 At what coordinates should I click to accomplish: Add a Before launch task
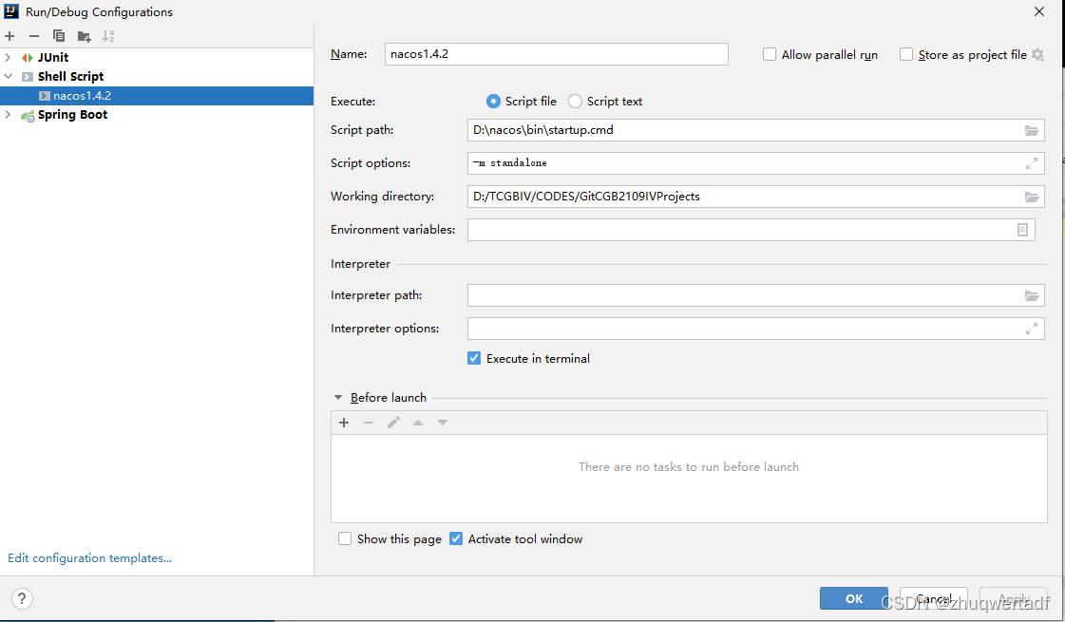(x=344, y=423)
